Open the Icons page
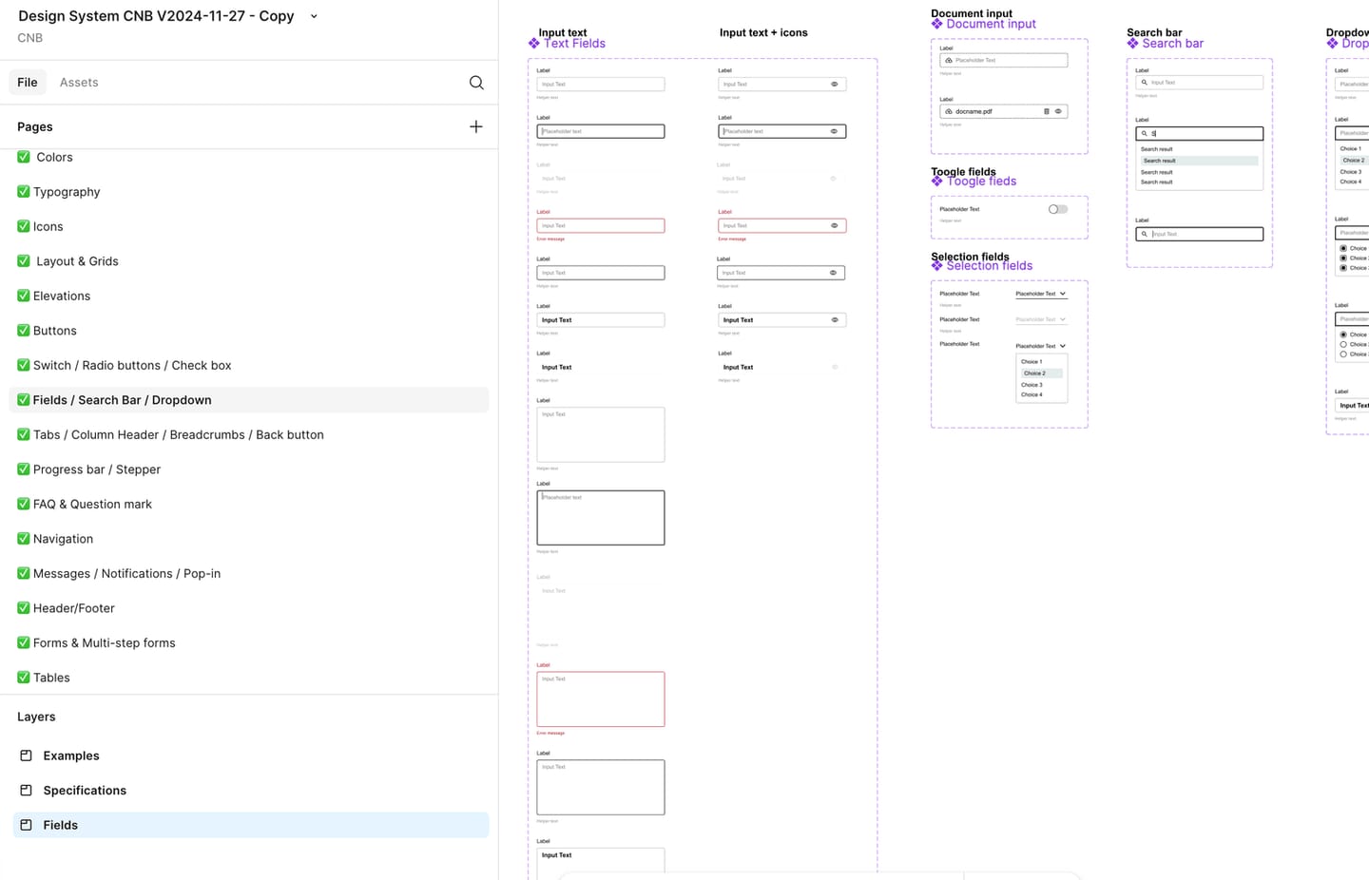 [x=249, y=226]
